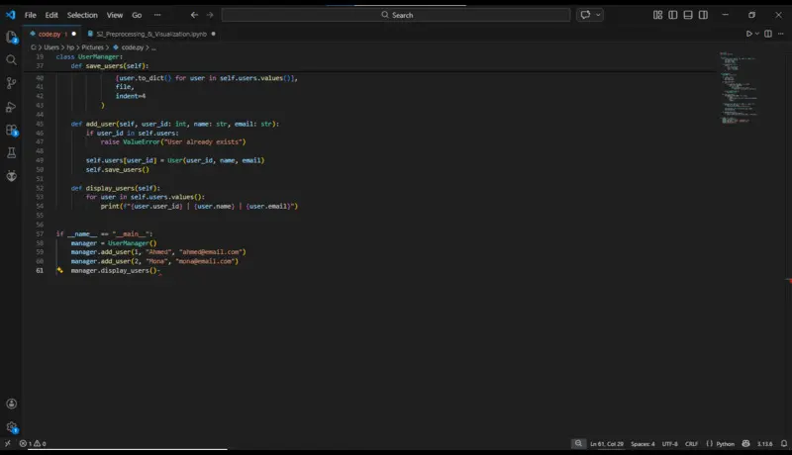The image size is (792, 455).
Task: Click the code minimap preview
Action: (x=739, y=88)
